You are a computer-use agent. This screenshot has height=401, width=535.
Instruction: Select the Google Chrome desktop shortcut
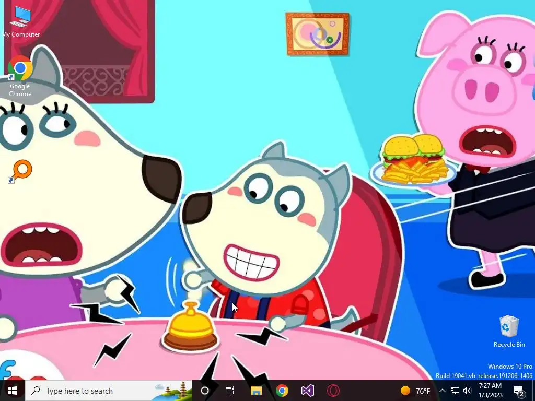pos(20,76)
